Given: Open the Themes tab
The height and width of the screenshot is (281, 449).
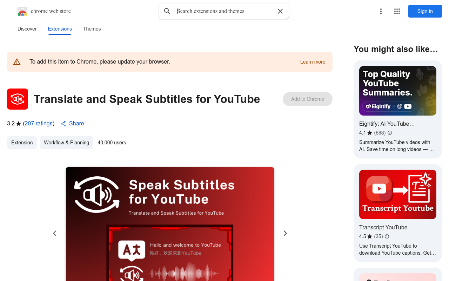Looking at the screenshot, I should click(92, 29).
